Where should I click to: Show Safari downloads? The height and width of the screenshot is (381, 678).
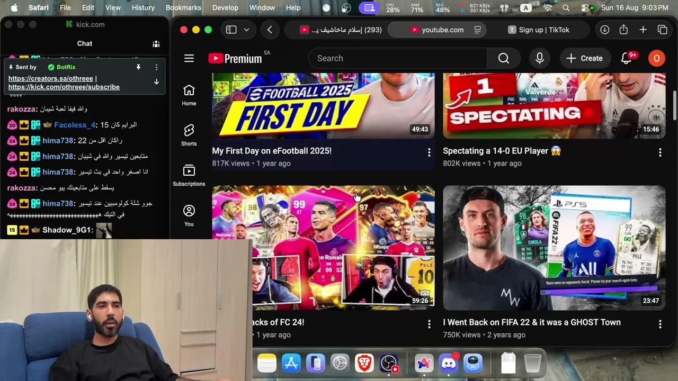(604, 30)
